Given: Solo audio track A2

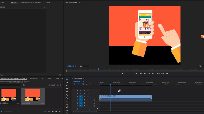Looking at the screenshot, I should [91, 103].
